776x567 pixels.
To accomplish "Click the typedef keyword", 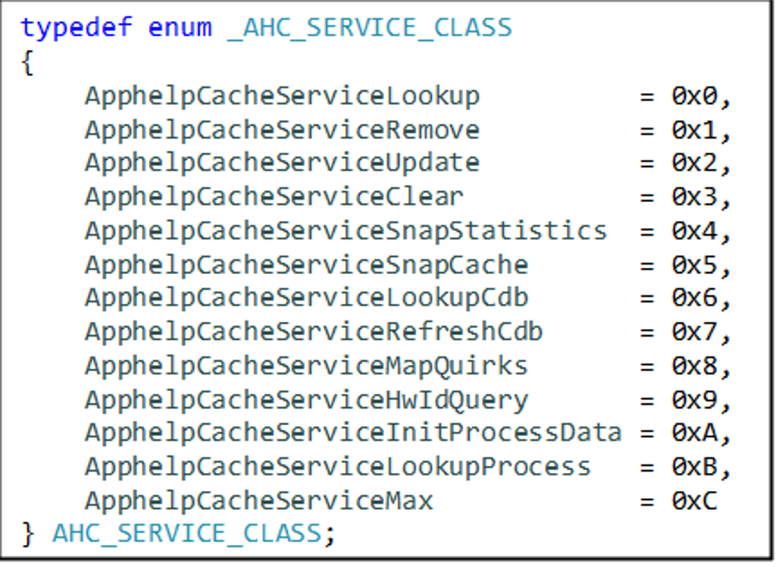I will [x=76, y=28].
